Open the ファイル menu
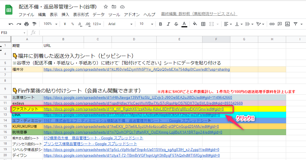The width and height of the screenshot is (306, 160). [x=26, y=15]
